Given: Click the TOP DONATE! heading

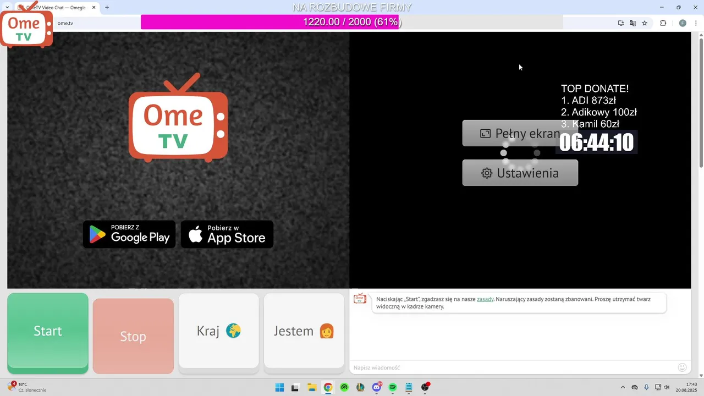Looking at the screenshot, I should pos(595,89).
